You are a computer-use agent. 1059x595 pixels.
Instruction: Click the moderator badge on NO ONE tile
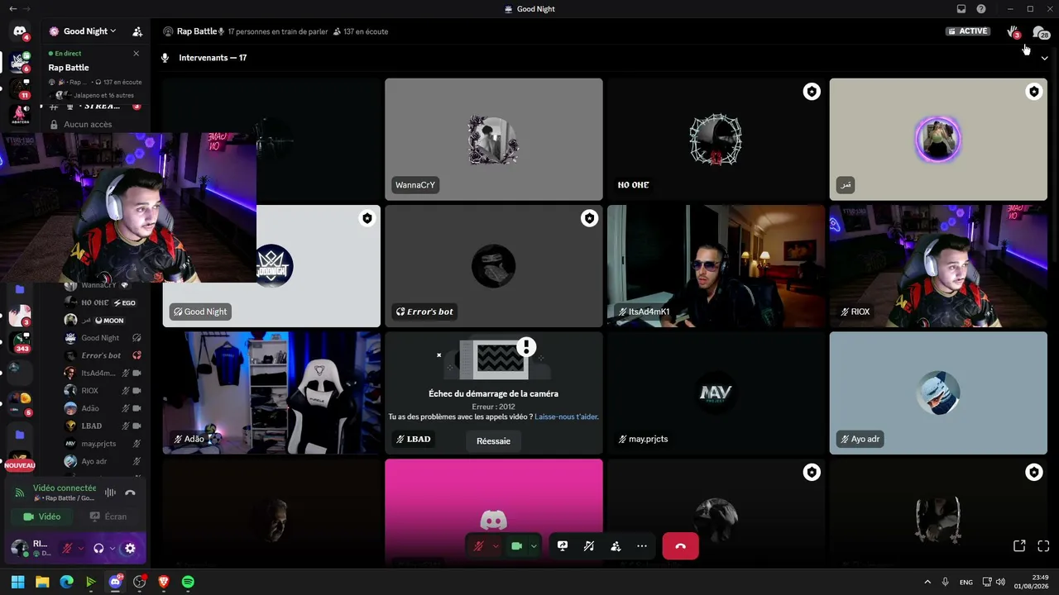[x=812, y=92]
